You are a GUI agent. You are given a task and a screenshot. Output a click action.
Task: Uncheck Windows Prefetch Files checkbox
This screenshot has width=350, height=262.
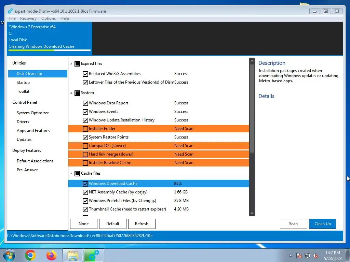click(85, 201)
